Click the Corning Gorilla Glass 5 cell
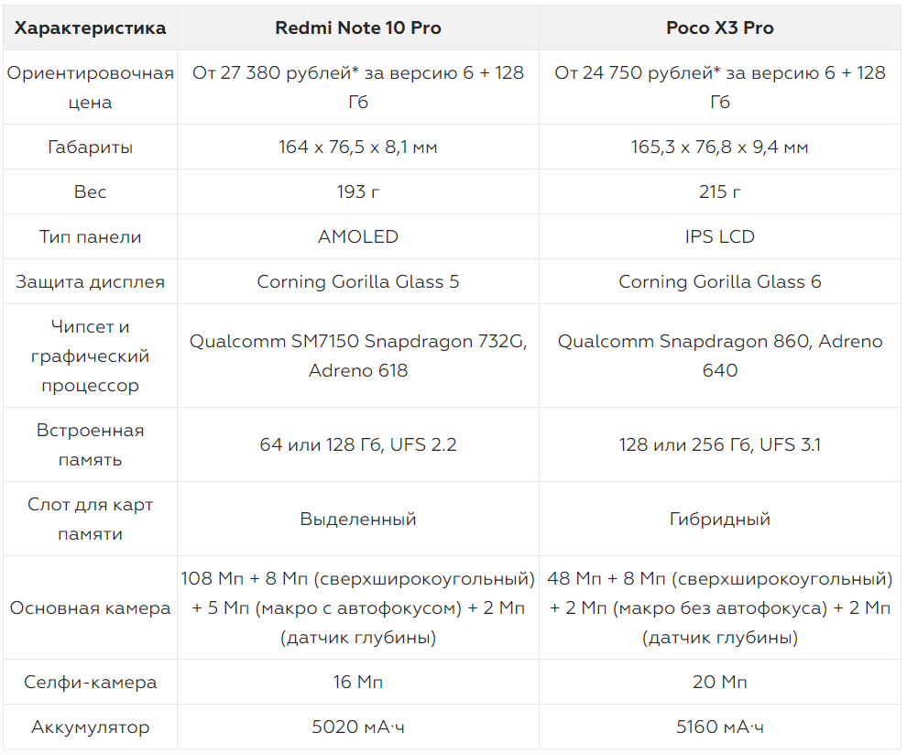The image size is (907, 755). point(358,282)
